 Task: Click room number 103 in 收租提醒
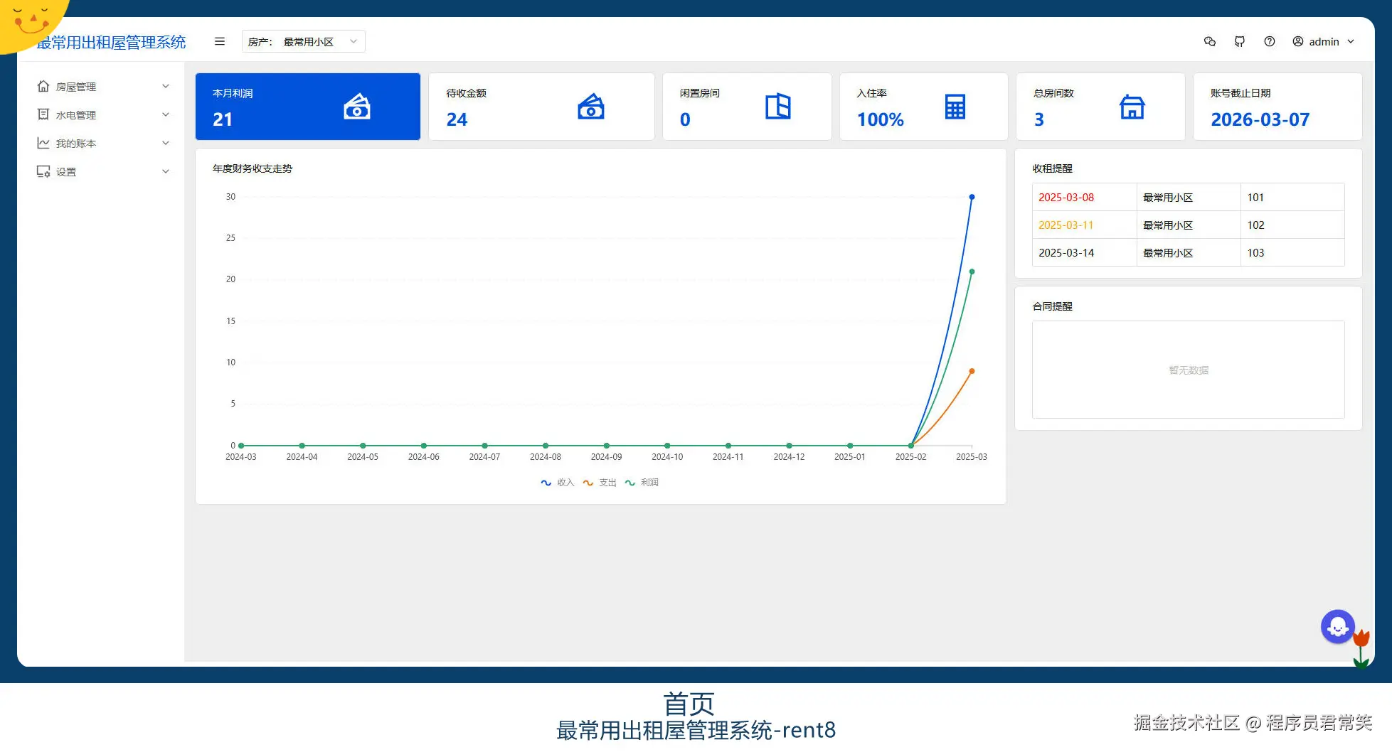point(1255,253)
